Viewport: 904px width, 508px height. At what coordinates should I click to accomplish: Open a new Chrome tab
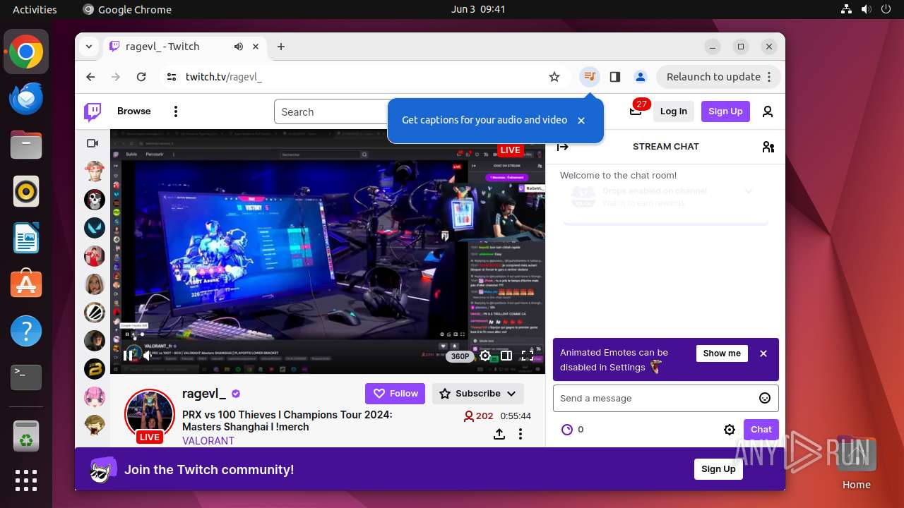(281, 47)
